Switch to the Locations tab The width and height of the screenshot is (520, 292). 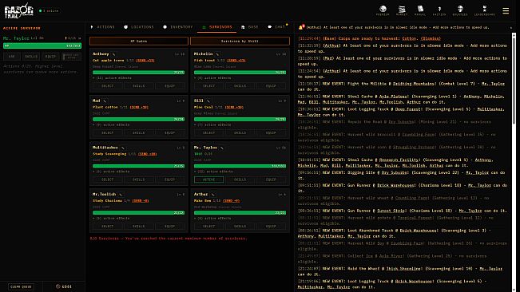click(139, 27)
